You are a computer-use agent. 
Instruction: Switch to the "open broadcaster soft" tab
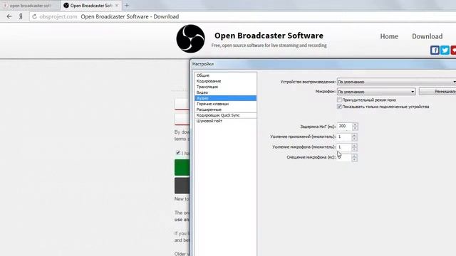[x=30, y=6]
